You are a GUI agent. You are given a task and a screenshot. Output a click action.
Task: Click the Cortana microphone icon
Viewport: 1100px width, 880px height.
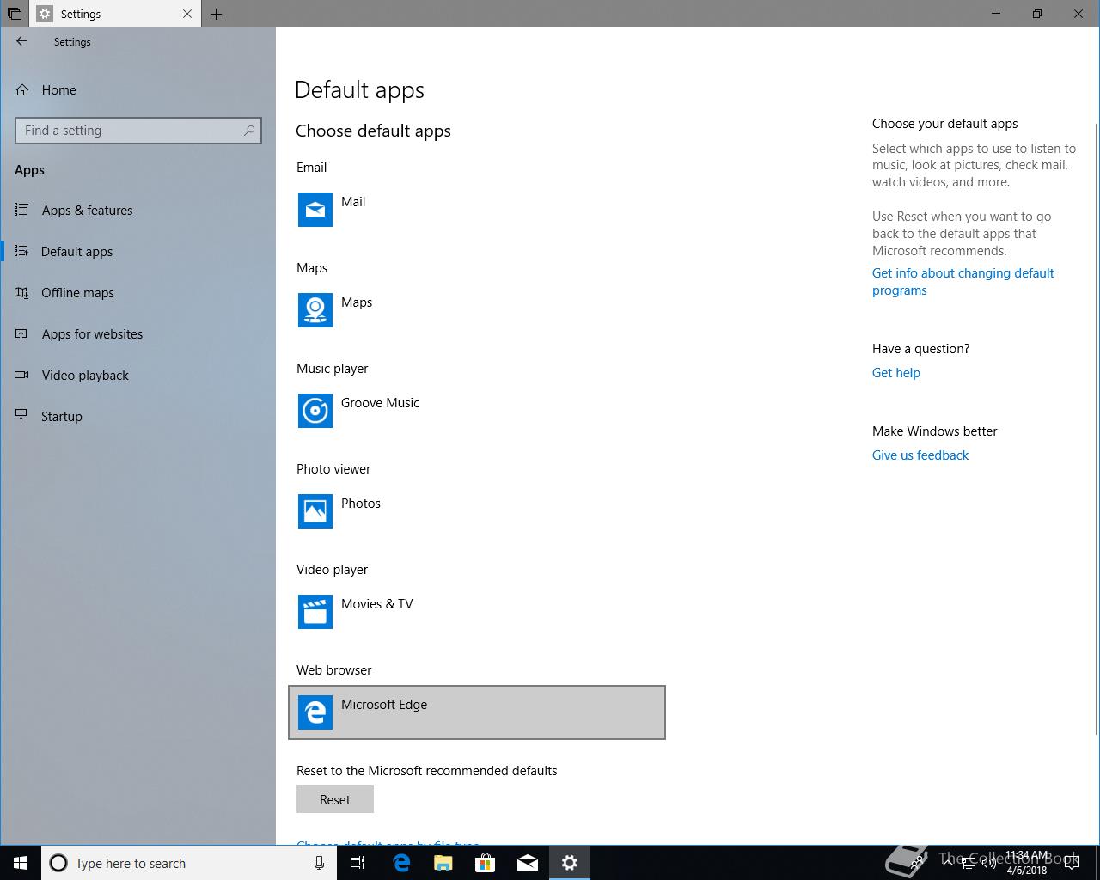[319, 863]
